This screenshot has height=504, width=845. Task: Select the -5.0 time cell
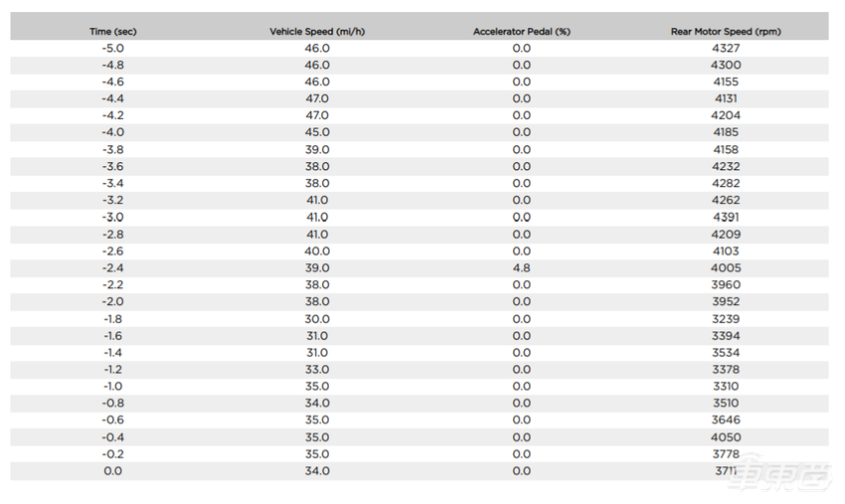point(112,49)
